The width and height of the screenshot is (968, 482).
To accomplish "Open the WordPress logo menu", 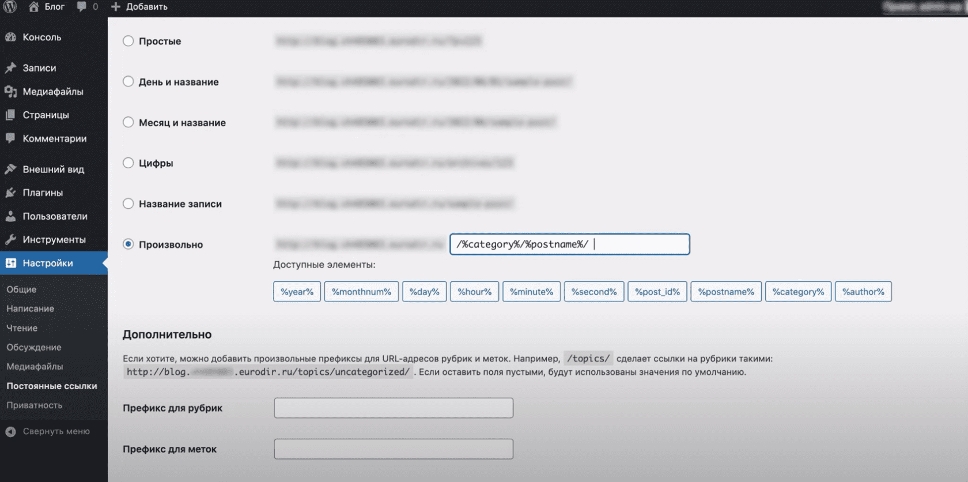I will [10, 6].
